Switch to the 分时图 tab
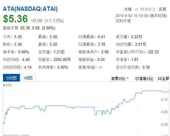 11,78
